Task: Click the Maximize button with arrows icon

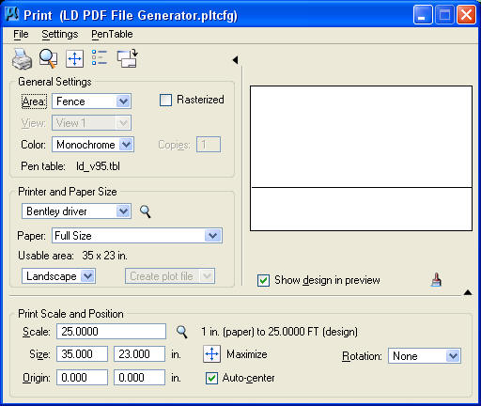Action: [x=212, y=354]
